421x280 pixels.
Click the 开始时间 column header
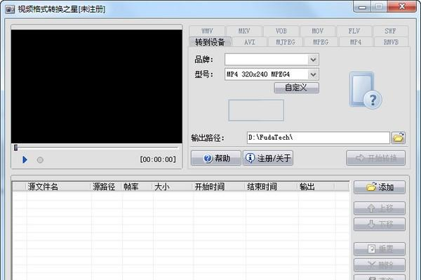(x=219, y=187)
